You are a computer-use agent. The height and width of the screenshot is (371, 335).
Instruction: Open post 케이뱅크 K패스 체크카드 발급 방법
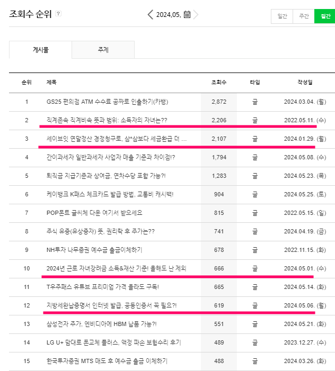[x=110, y=194]
